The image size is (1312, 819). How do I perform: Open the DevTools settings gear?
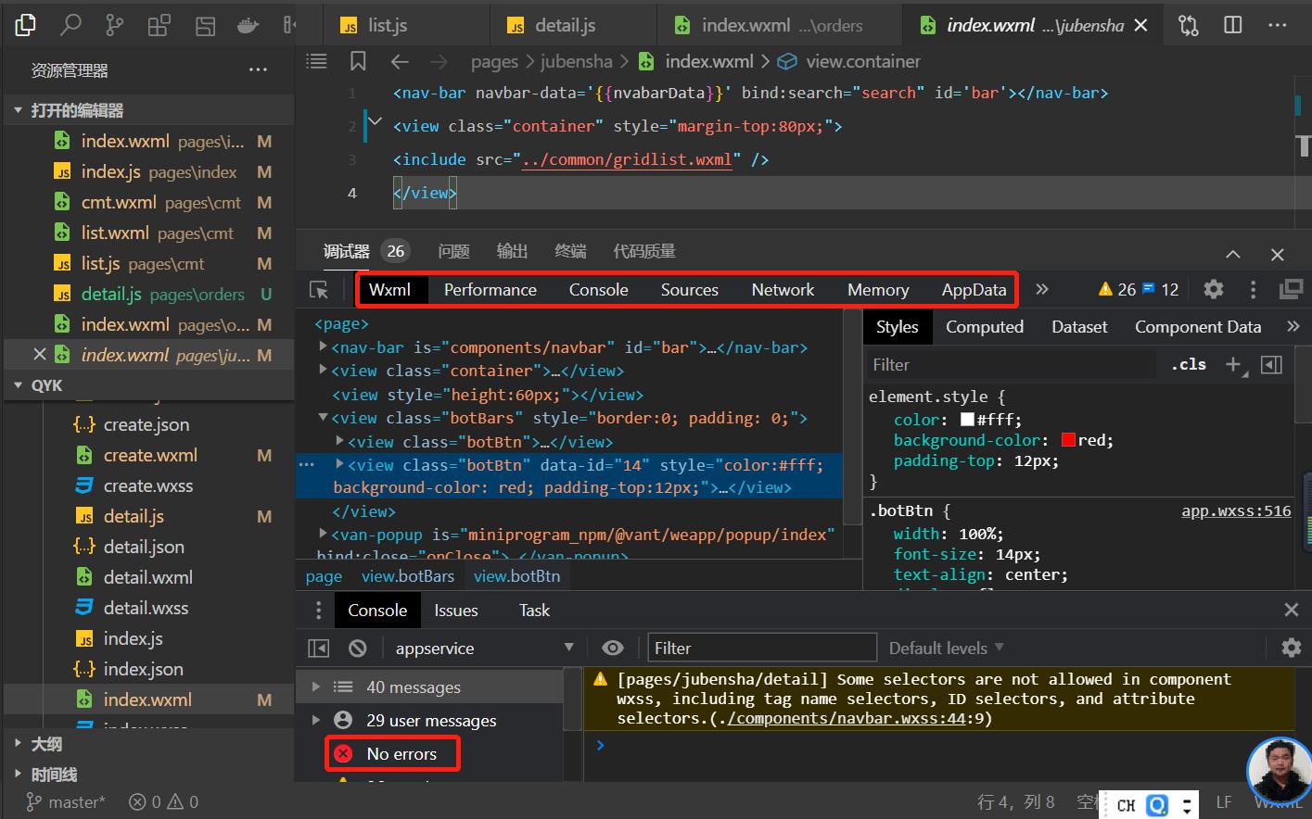1213,290
